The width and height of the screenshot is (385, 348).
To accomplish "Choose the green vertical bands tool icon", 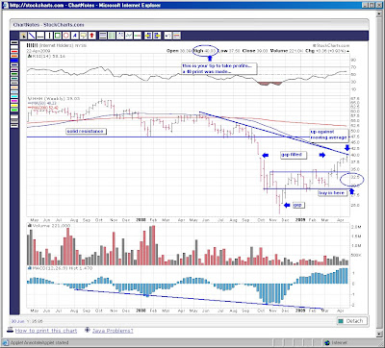I will point(112,36).
